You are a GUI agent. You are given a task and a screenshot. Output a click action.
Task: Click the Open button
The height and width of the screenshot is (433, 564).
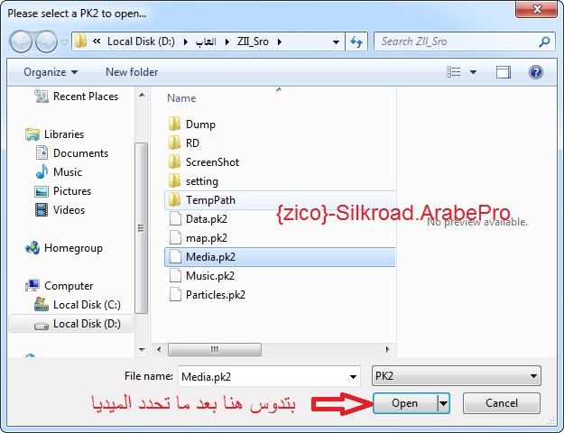(x=405, y=403)
